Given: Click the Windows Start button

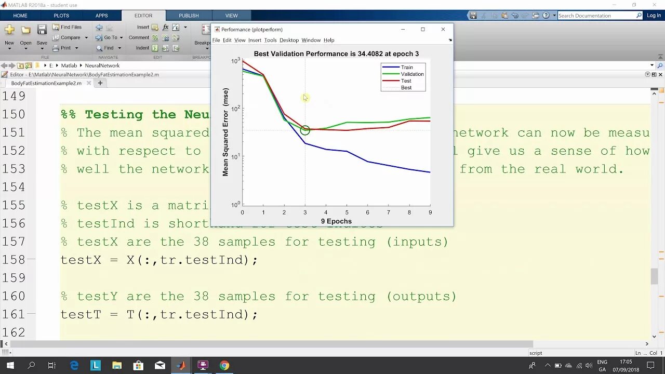Looking at the screenshot, I should 10,365.
